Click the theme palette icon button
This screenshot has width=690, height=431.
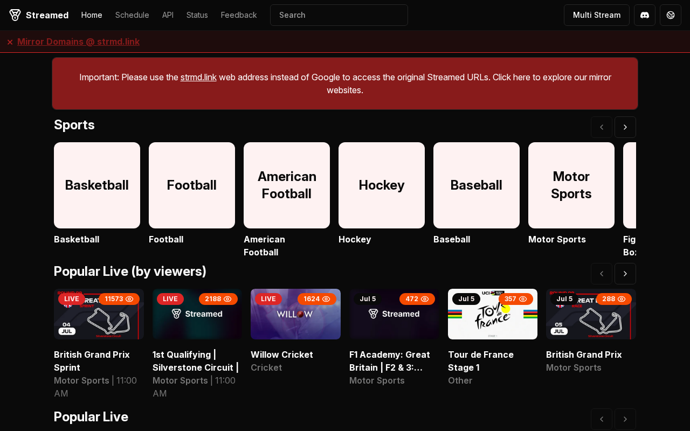[x=671, y=15]
